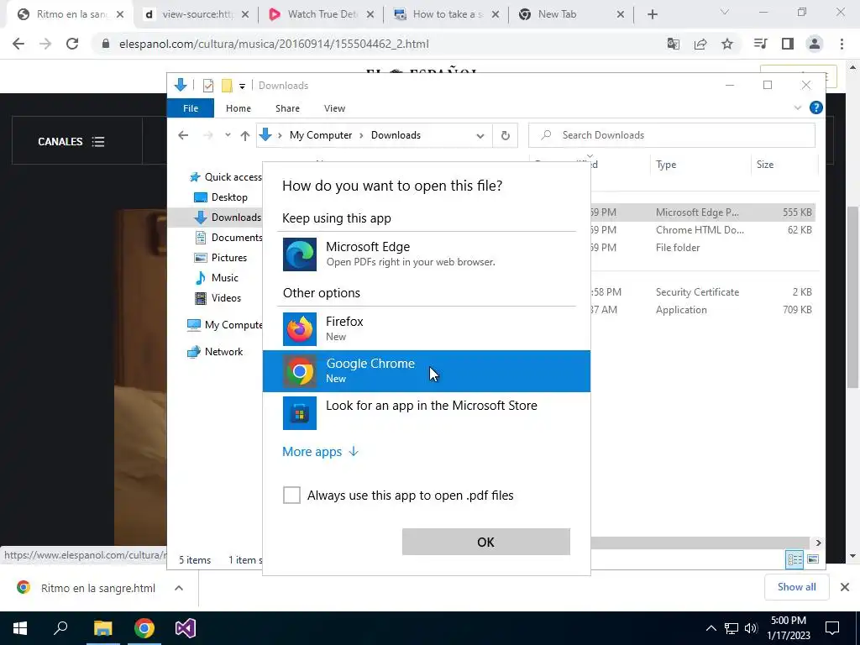The image size is (860, 645).
Task: Switch to large icons view layout
Action: point(813,558)
